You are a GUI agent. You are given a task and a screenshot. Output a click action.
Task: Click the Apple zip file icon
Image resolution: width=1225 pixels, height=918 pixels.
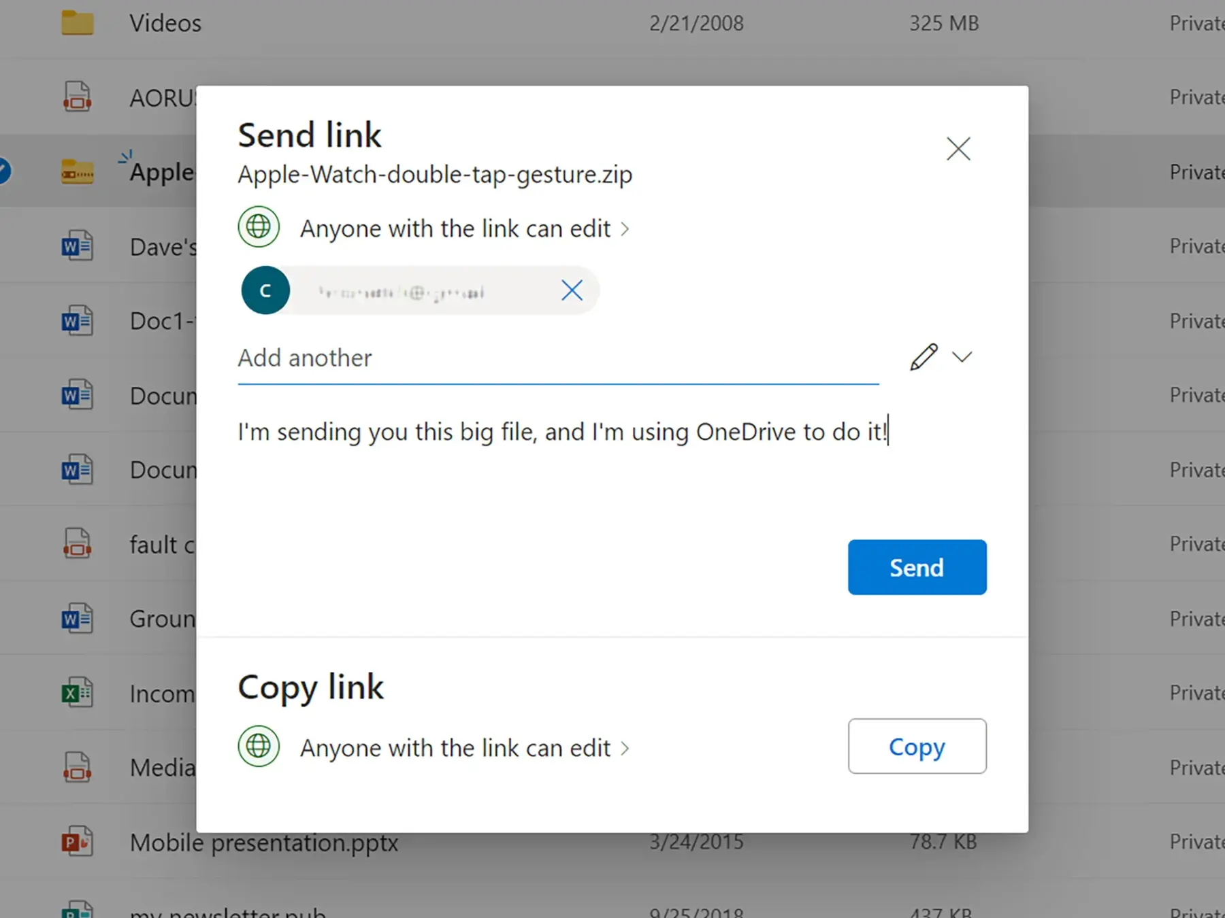[77, 171]
